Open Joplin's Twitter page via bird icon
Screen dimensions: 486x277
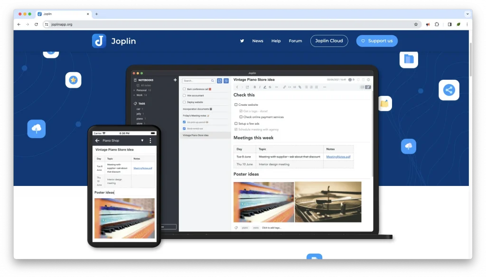[242, 41]
